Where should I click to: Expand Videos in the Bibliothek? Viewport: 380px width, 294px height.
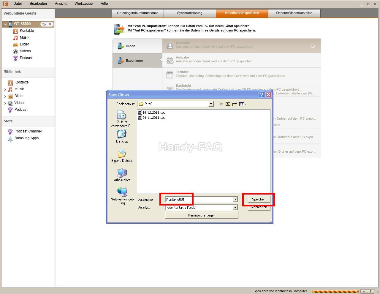[5, 103]
